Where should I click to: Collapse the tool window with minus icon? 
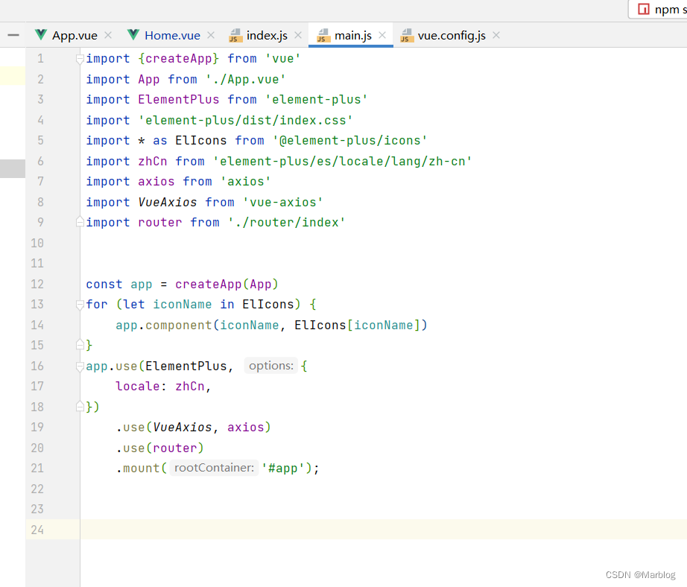13,35
